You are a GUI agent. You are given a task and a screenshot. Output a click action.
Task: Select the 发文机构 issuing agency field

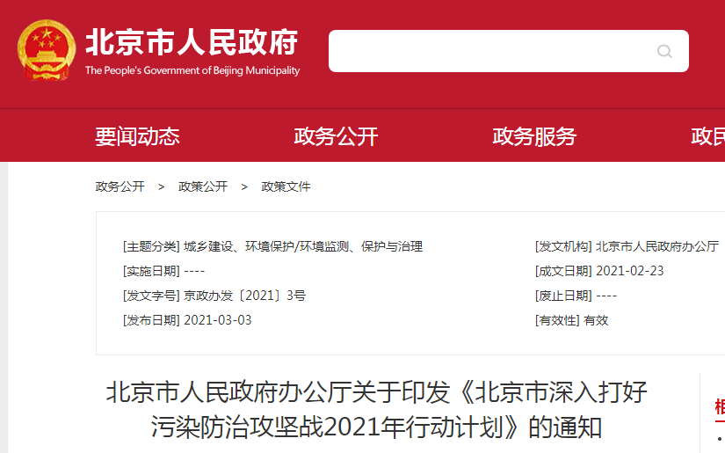point(627,246)
